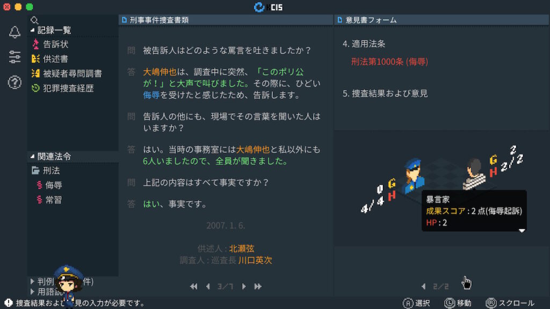Jump to first document page

[193, 286]
